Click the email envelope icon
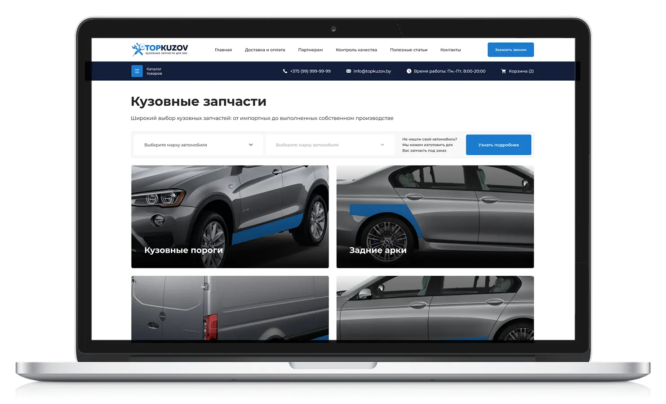Screen dimensions: 666x404 click(x=349, y=71)
